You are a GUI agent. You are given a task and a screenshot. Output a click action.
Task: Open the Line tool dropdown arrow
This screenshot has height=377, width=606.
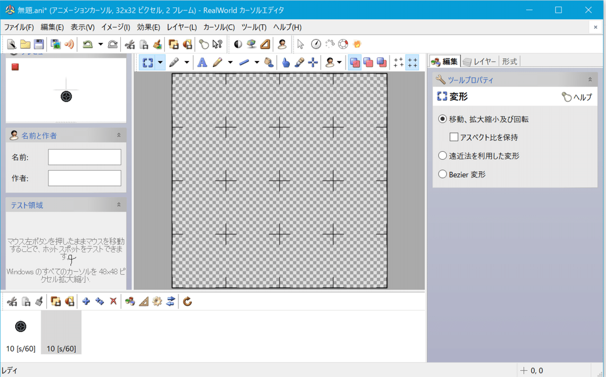257,62
